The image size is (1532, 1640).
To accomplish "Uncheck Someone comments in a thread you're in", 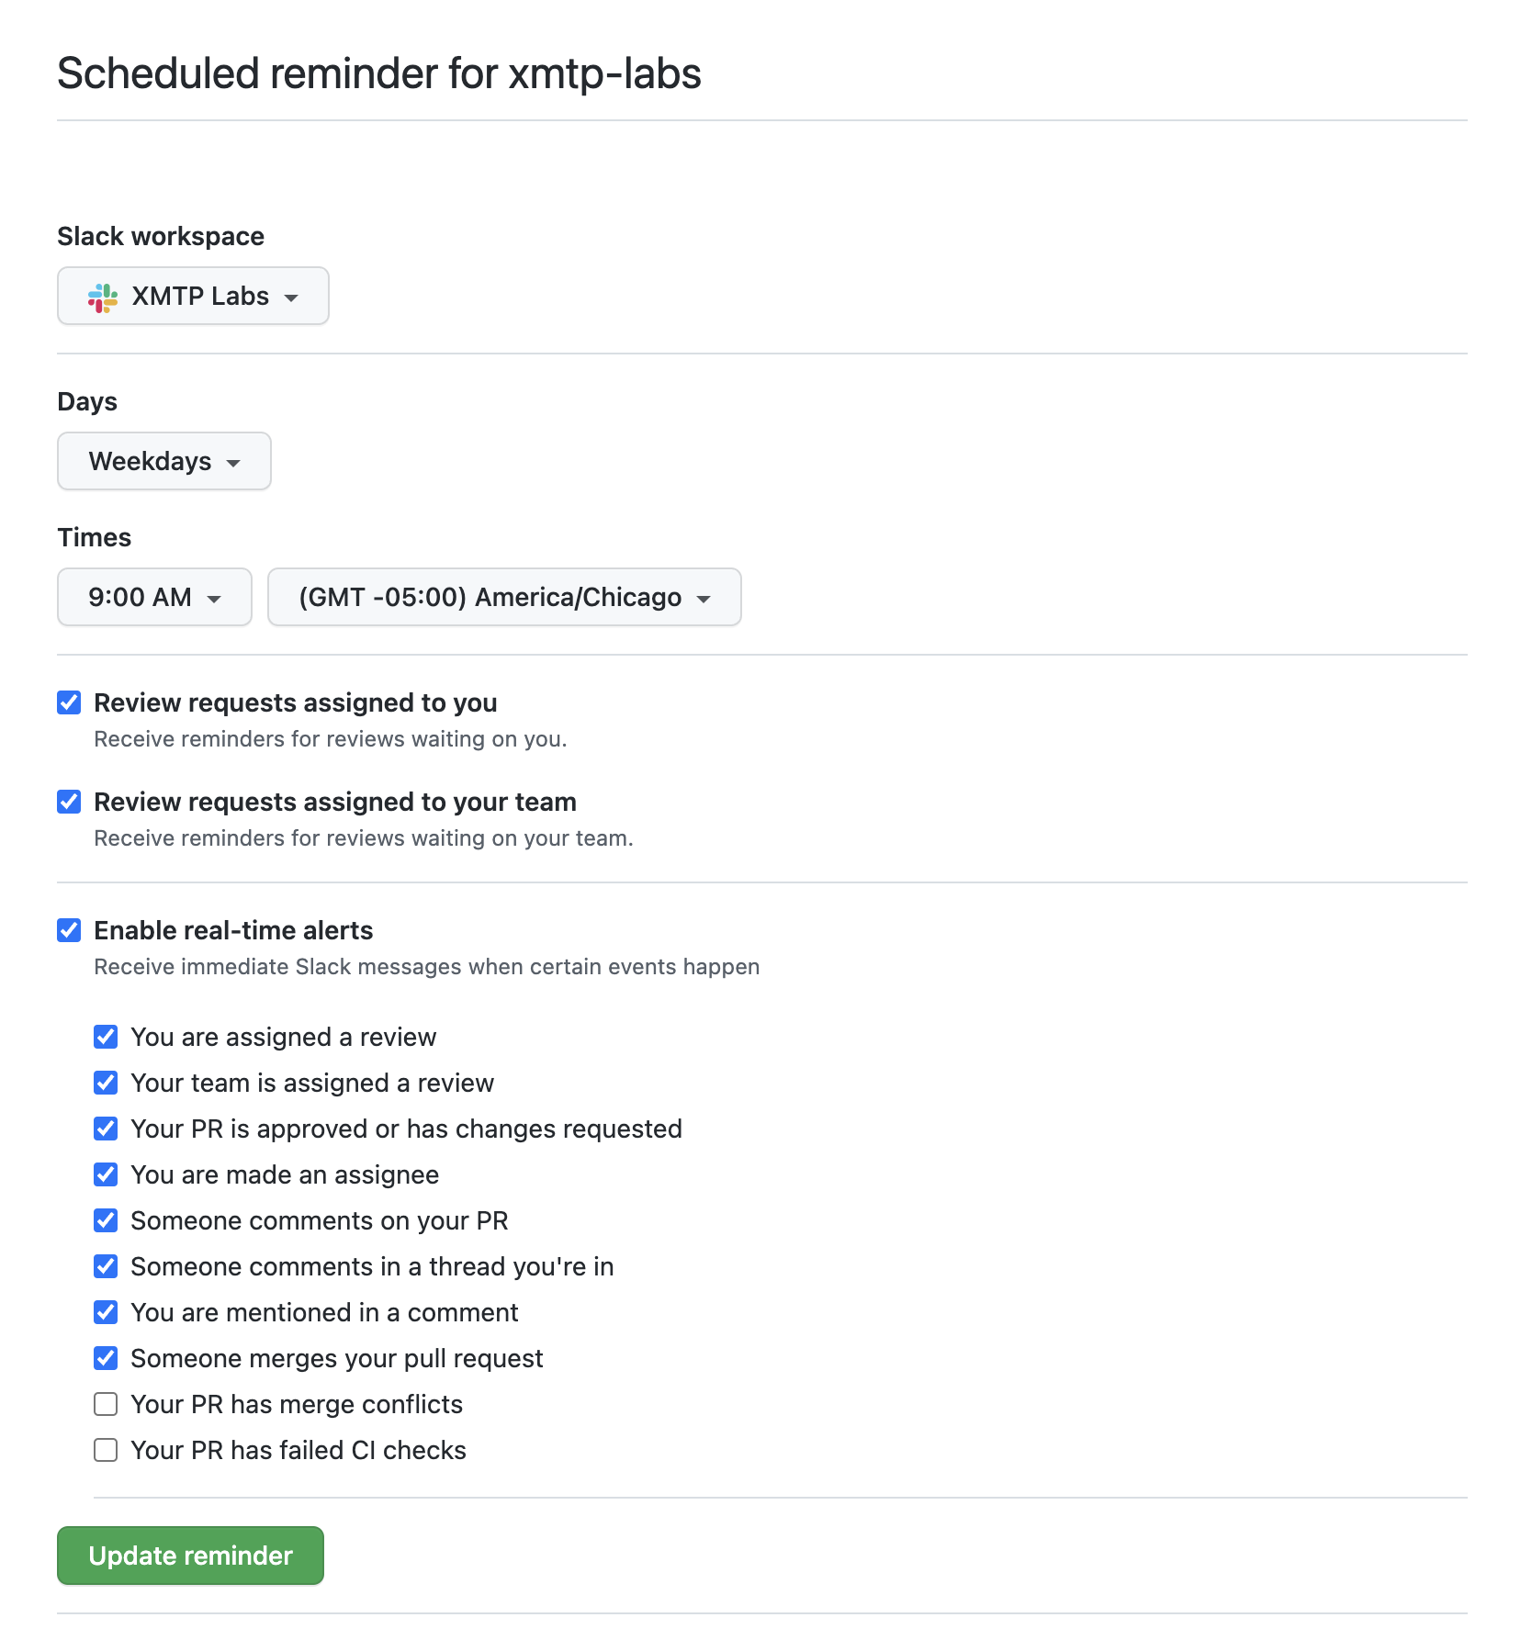I will coord(106,1266).
